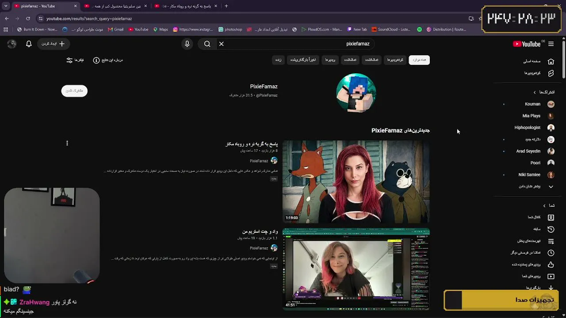Open the Niki Samiee subscription
The height and width of the screenshot is (318, 566).
point(528,175)
